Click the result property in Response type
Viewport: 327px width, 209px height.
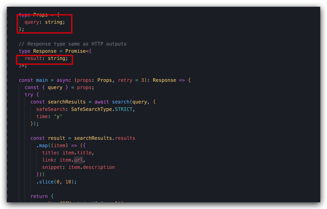[x=33, y=58]
